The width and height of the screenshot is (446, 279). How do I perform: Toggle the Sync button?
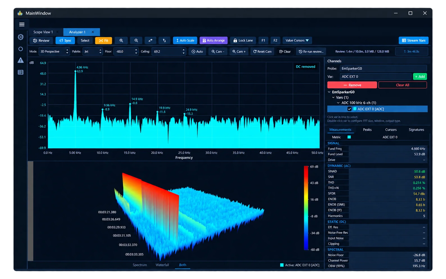(65, 40)
